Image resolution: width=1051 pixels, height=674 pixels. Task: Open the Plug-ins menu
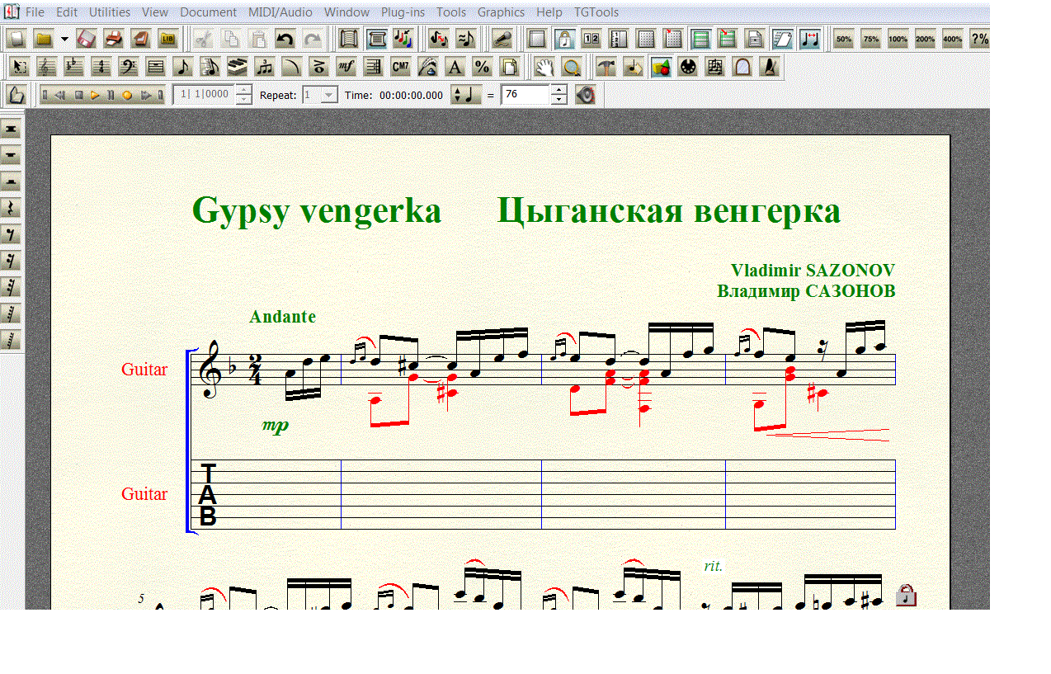click(403, 12)
